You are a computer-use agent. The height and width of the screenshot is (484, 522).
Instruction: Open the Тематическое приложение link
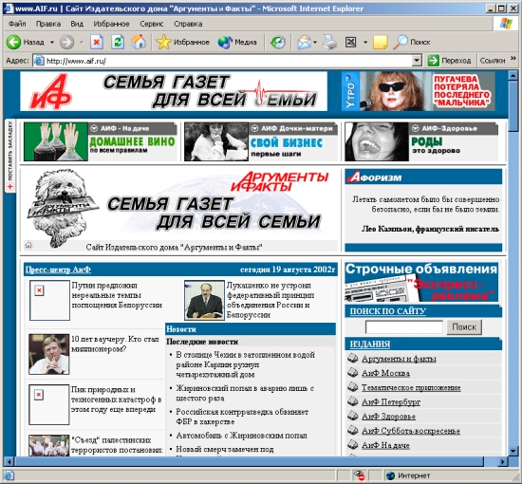tap(411, 387)
